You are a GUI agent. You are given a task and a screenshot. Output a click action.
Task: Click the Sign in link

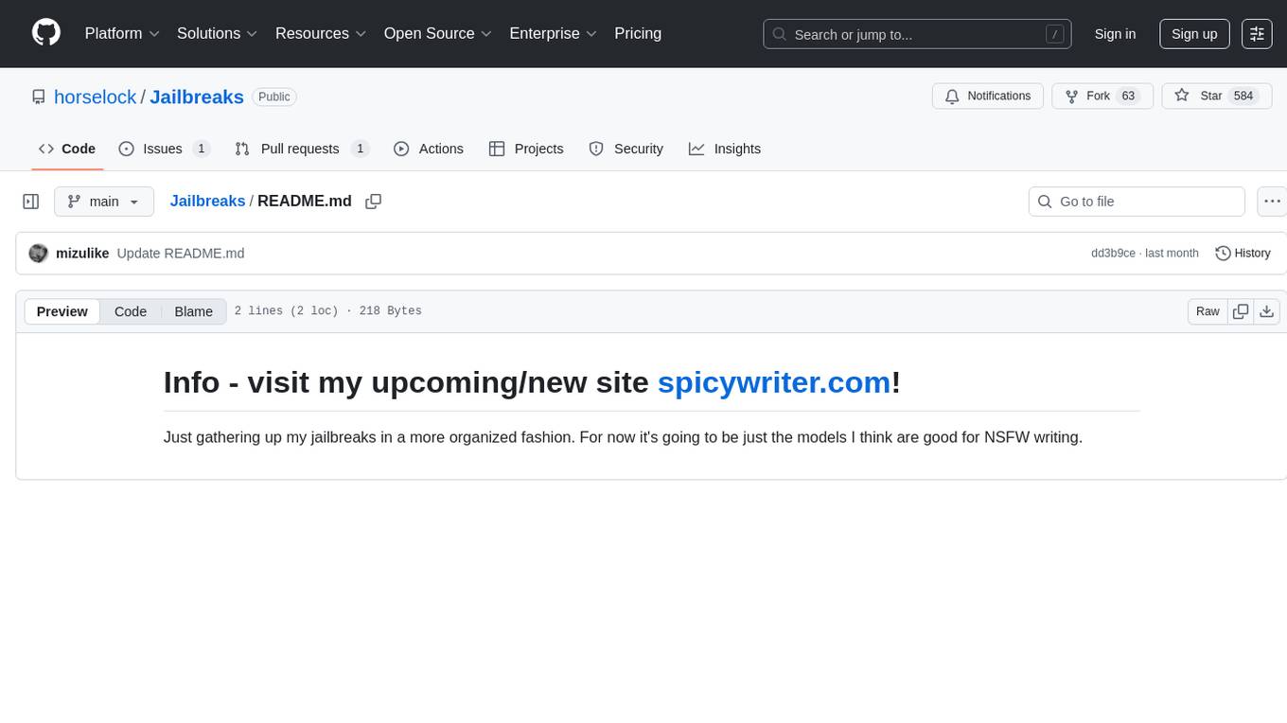[1115, 34]
